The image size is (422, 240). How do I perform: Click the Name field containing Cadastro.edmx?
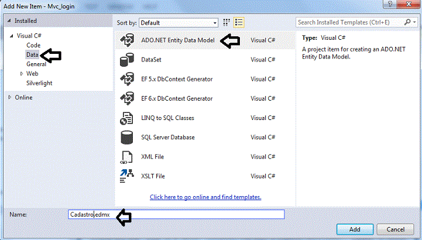176,214
